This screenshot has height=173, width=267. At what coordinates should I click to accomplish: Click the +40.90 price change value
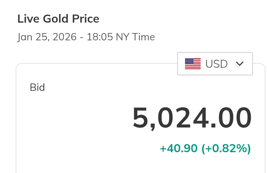click(179, 148)
